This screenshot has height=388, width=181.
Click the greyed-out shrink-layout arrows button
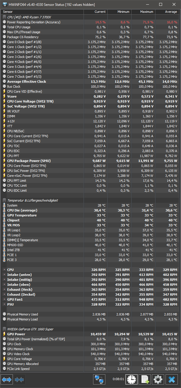19,380
